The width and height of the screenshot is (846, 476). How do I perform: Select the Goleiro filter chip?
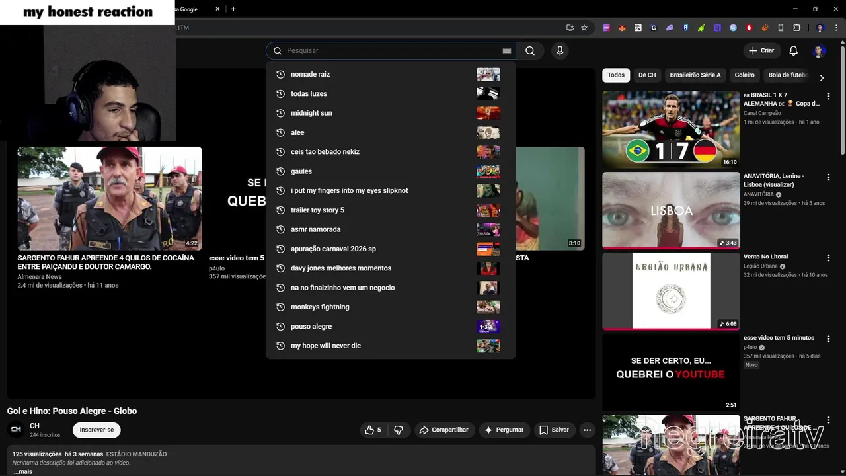pyautogui.click(x=745, y=75)
